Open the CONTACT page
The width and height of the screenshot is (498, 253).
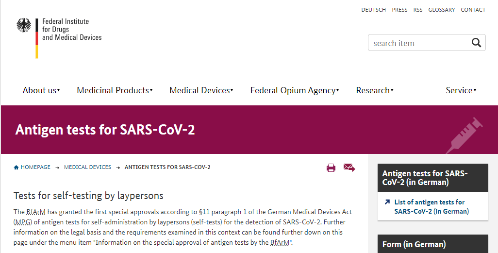[473, 10]
